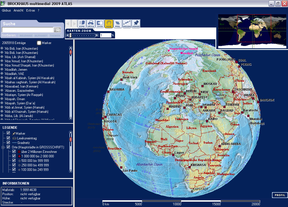Click the MOSKAU city marker on globe

pyautogui.click(x=202, y=86)
